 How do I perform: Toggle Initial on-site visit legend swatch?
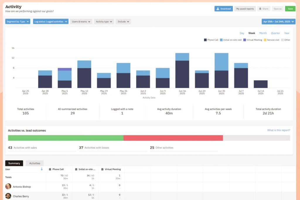tap(221, 40)
